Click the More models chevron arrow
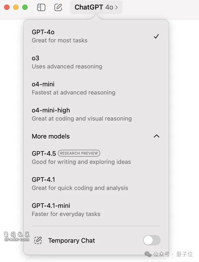Viewport: 199px width, 262px height. pos(156,136)
